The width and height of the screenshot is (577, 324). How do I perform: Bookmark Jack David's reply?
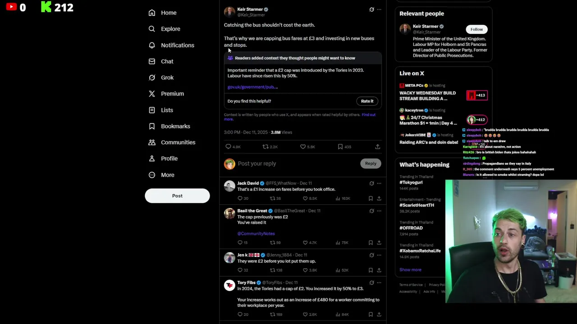click(x=371, y=198)
